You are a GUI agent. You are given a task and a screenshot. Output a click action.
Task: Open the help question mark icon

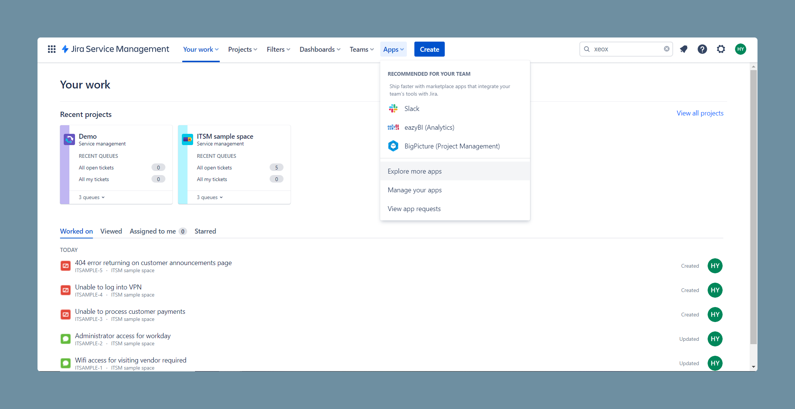pos(702,49)
